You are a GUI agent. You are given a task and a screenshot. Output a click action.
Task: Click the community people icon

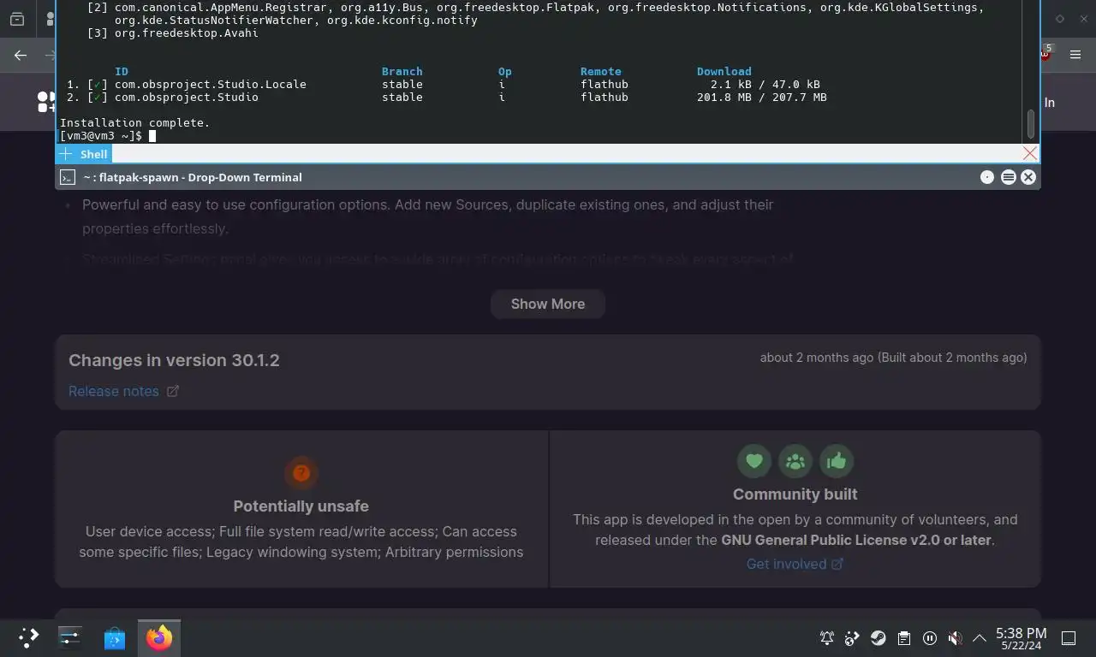pos(795,461)
